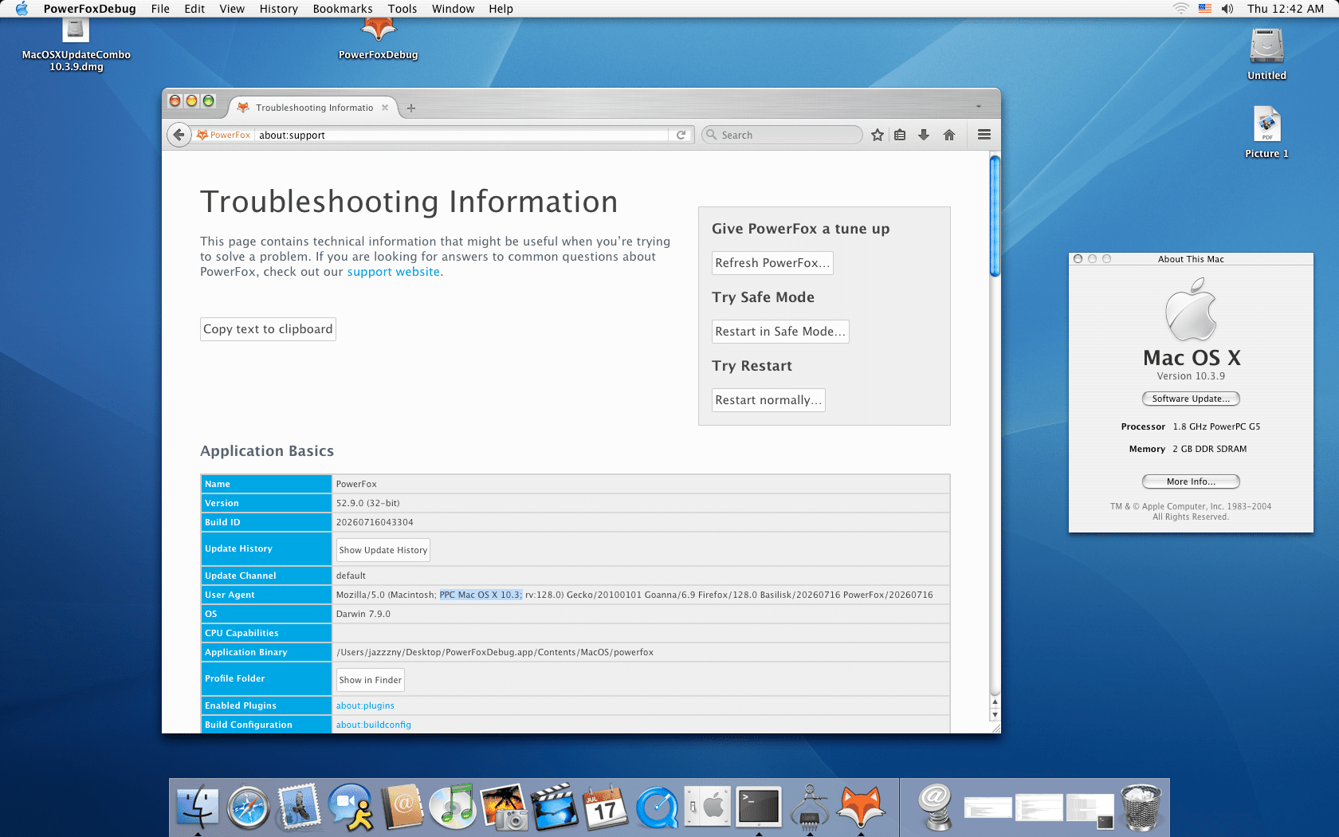
Task: Open the hamburger menu in PowerFox
Action: tap(984, 135)
